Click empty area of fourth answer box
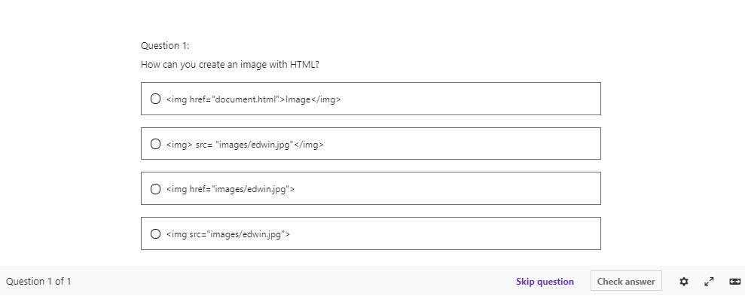 click(x=444, y=233)
